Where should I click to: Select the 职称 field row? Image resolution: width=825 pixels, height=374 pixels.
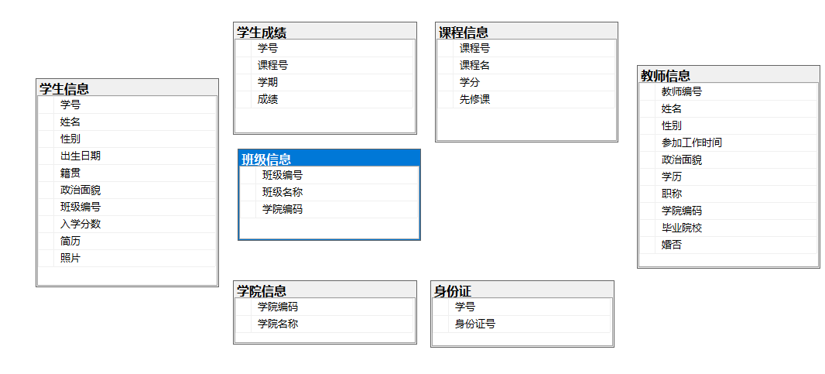click(728, 194)
